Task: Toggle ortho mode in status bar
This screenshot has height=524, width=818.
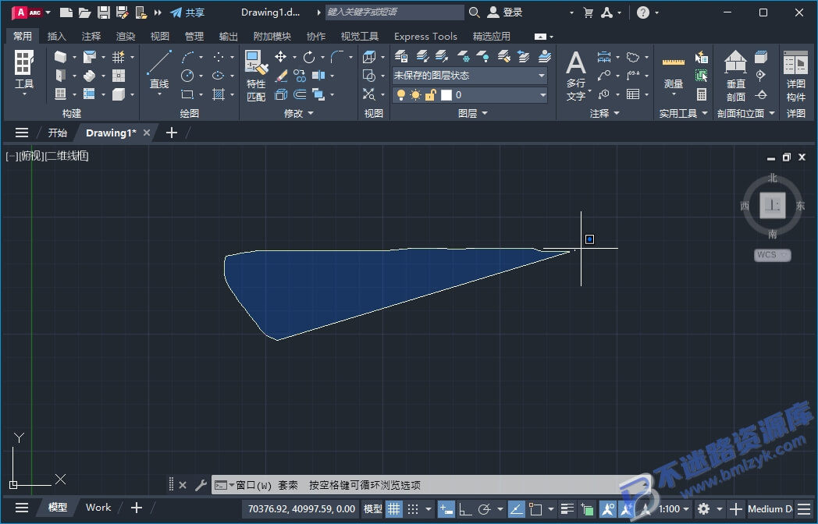Action: 464,509
